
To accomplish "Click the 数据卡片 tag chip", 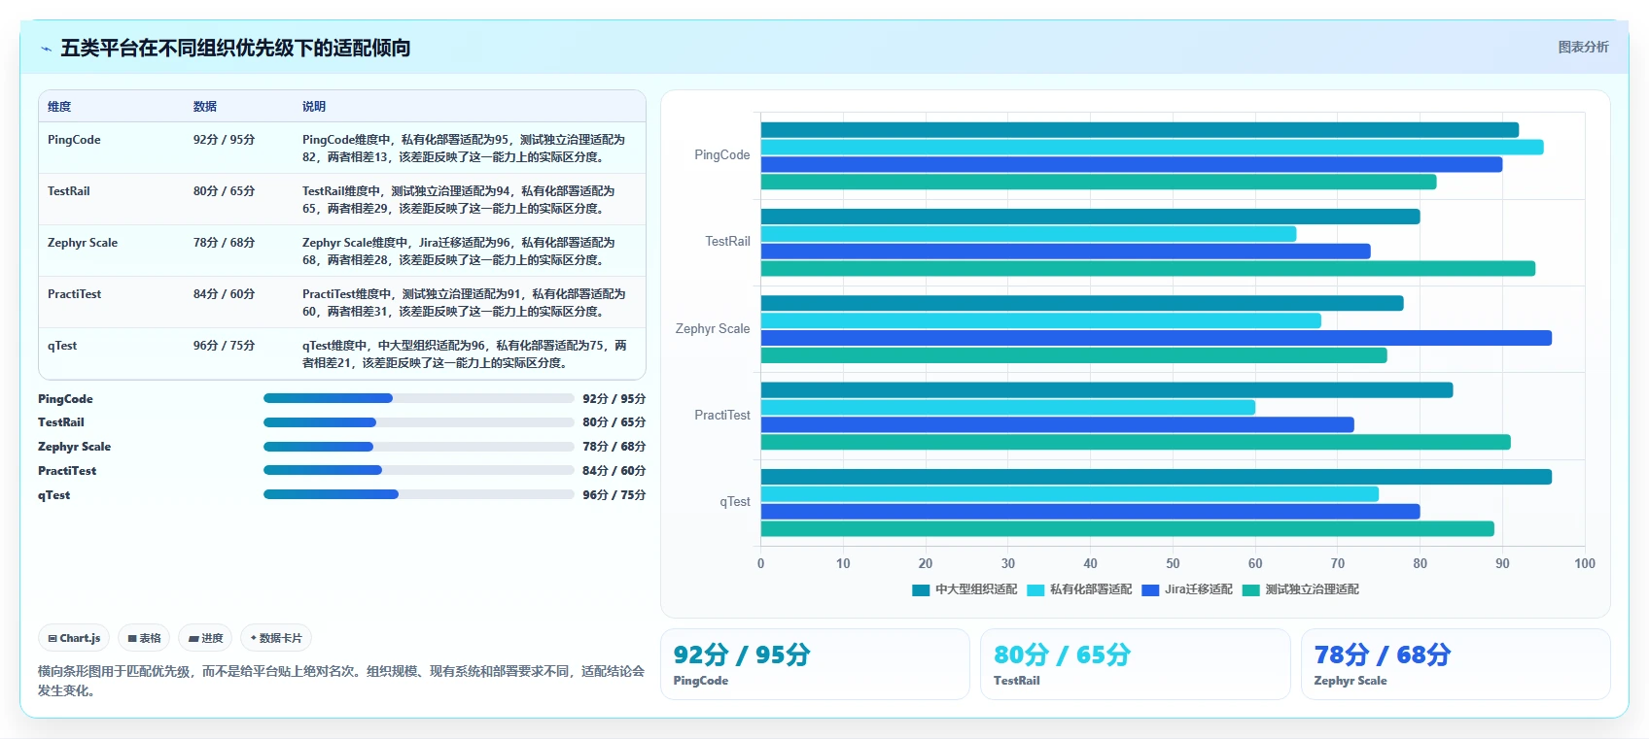I will (276, 638).
